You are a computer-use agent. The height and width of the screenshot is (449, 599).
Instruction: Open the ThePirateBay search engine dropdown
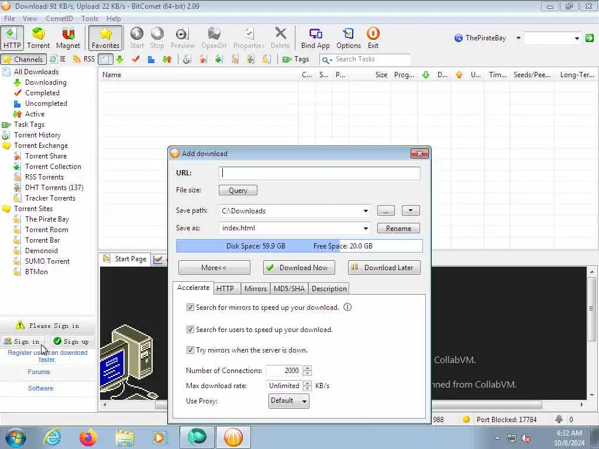[518, 38]
